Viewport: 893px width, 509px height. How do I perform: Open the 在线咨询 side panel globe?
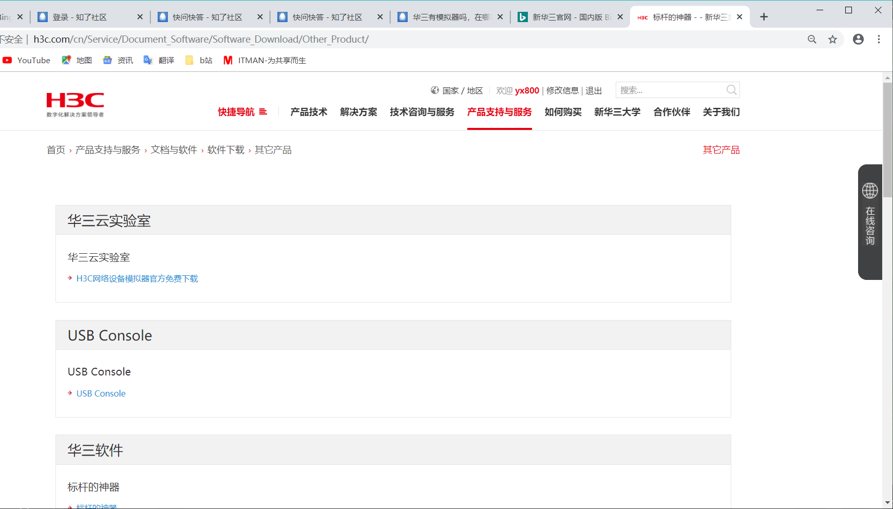870,191
